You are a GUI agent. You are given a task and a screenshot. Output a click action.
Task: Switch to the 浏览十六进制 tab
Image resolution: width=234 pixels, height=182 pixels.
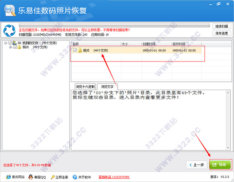point(85,87)
